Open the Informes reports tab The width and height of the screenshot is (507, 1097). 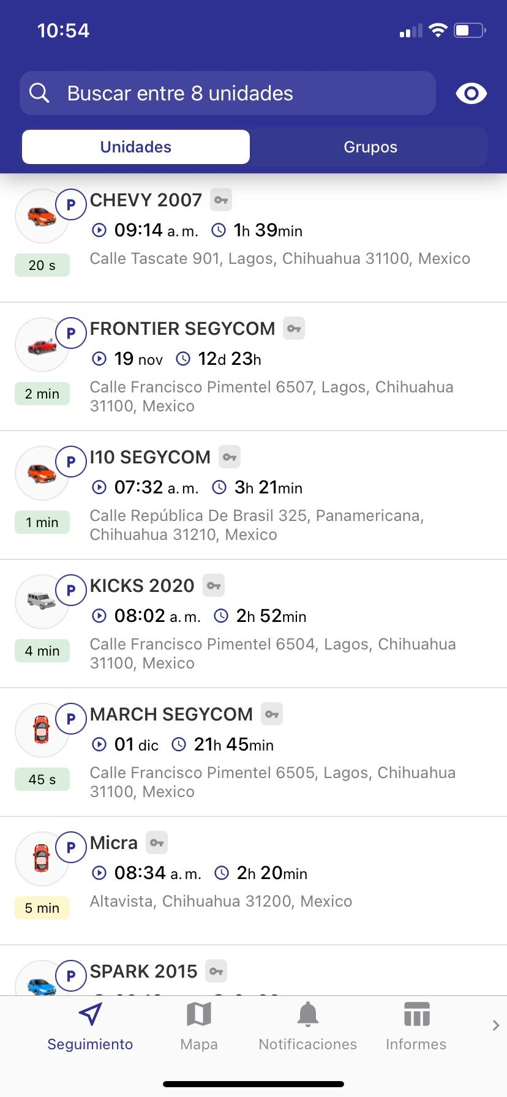pos(416,1027)
